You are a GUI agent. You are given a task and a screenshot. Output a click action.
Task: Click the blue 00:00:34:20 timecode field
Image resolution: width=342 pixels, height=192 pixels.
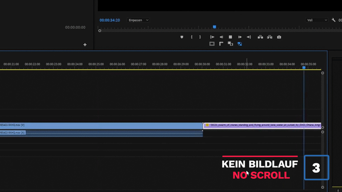click(x=110, y=20)
